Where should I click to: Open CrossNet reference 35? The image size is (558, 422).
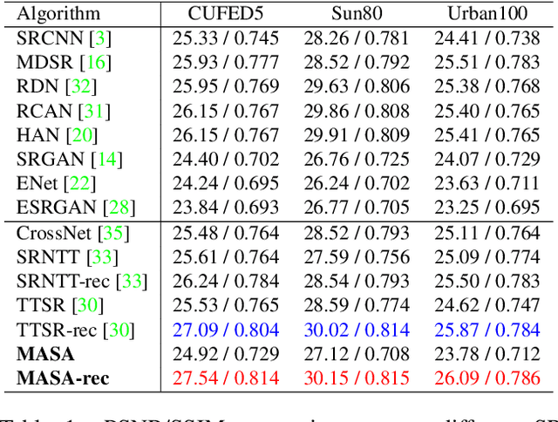113,233
